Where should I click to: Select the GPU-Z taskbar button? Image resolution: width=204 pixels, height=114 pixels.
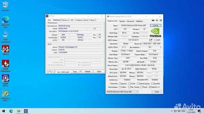click(19, 111)
